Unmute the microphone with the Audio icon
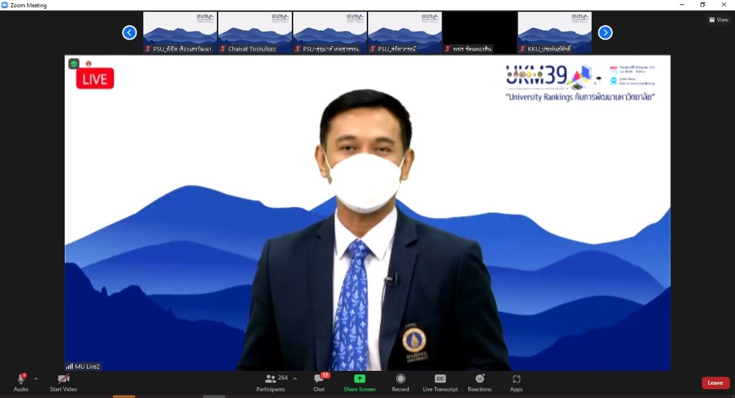Image resolution: width=735 pixels, height=398 pixels. click(21, 381)
